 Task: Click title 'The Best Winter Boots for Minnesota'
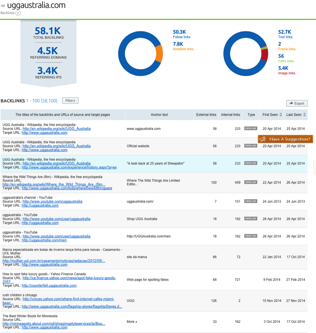[x=30, y=316]
